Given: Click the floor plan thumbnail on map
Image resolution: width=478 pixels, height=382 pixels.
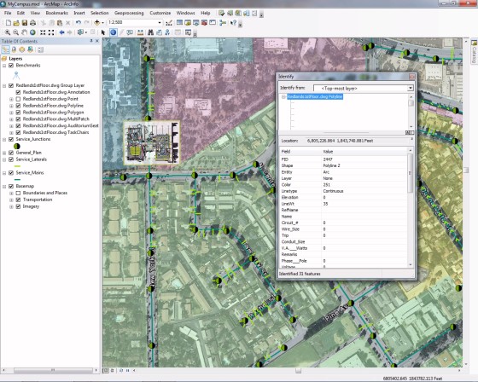Looking at the screenshot, I should [x=152, y=142].
